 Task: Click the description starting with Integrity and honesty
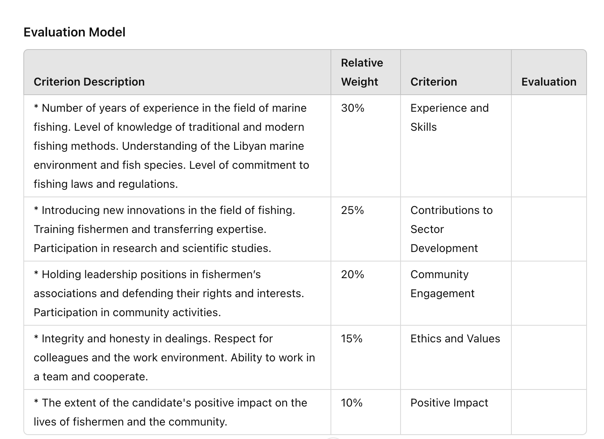174,357
